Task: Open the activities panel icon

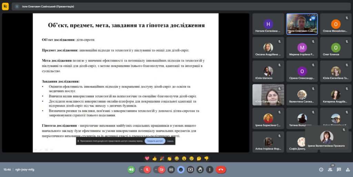Action: tap(347, 169)
